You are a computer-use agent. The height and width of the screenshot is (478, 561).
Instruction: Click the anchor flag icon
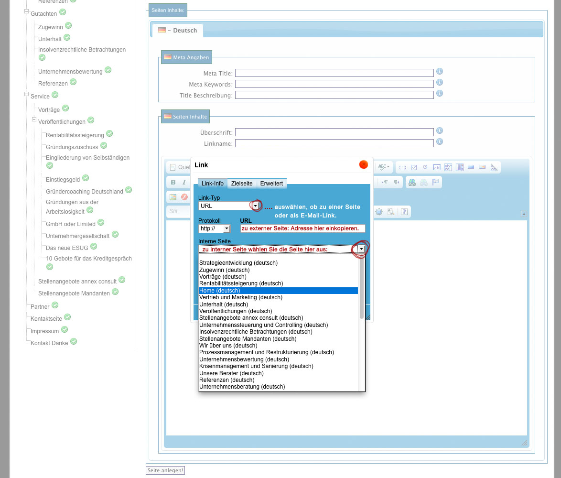(x=435, y=182)
